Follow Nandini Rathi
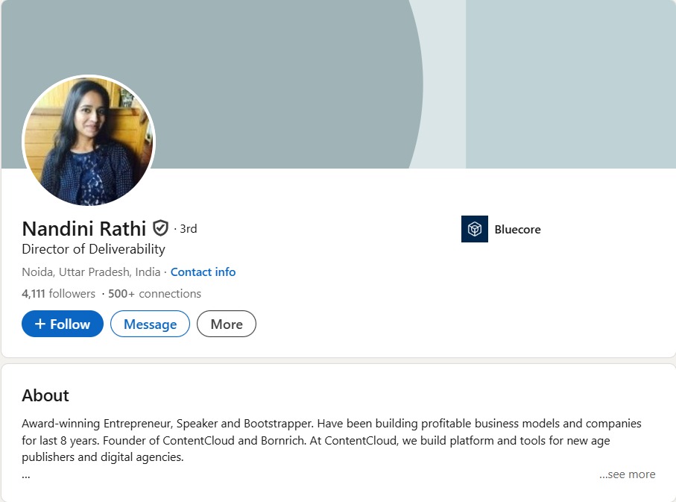 [x=63, y=324]
